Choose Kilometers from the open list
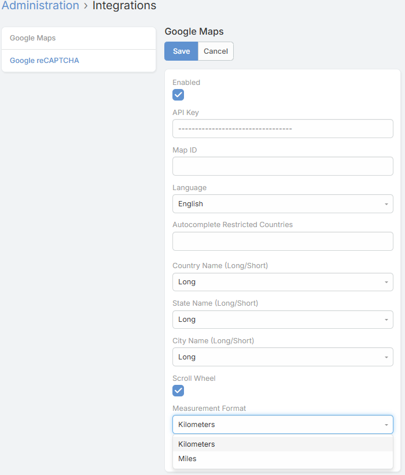Image resolution: width=405 pixels, height=475 pixels. [197, 444]
